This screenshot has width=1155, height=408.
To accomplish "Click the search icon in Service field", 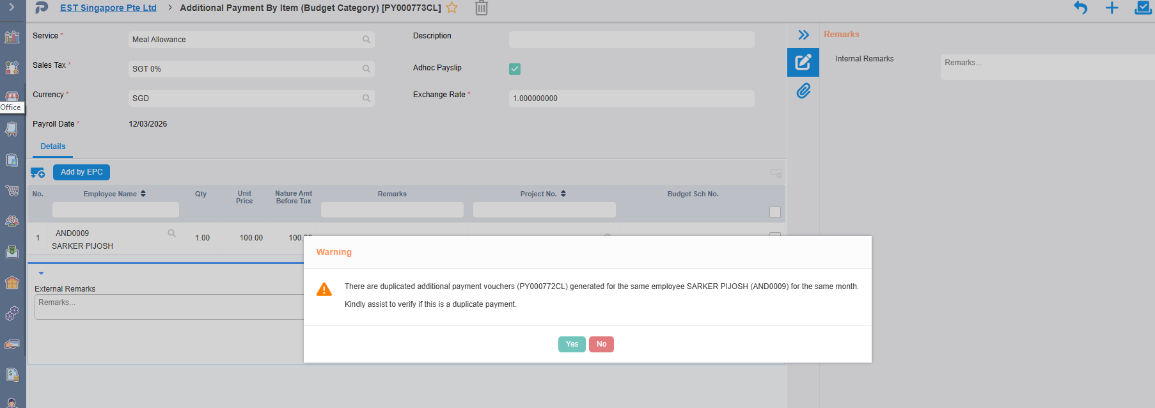I will [x=366, y=40].
